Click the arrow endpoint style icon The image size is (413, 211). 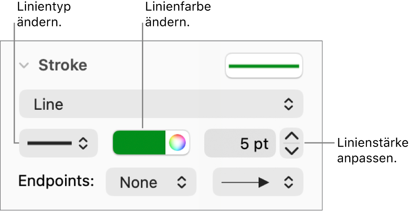click(245, 182)
